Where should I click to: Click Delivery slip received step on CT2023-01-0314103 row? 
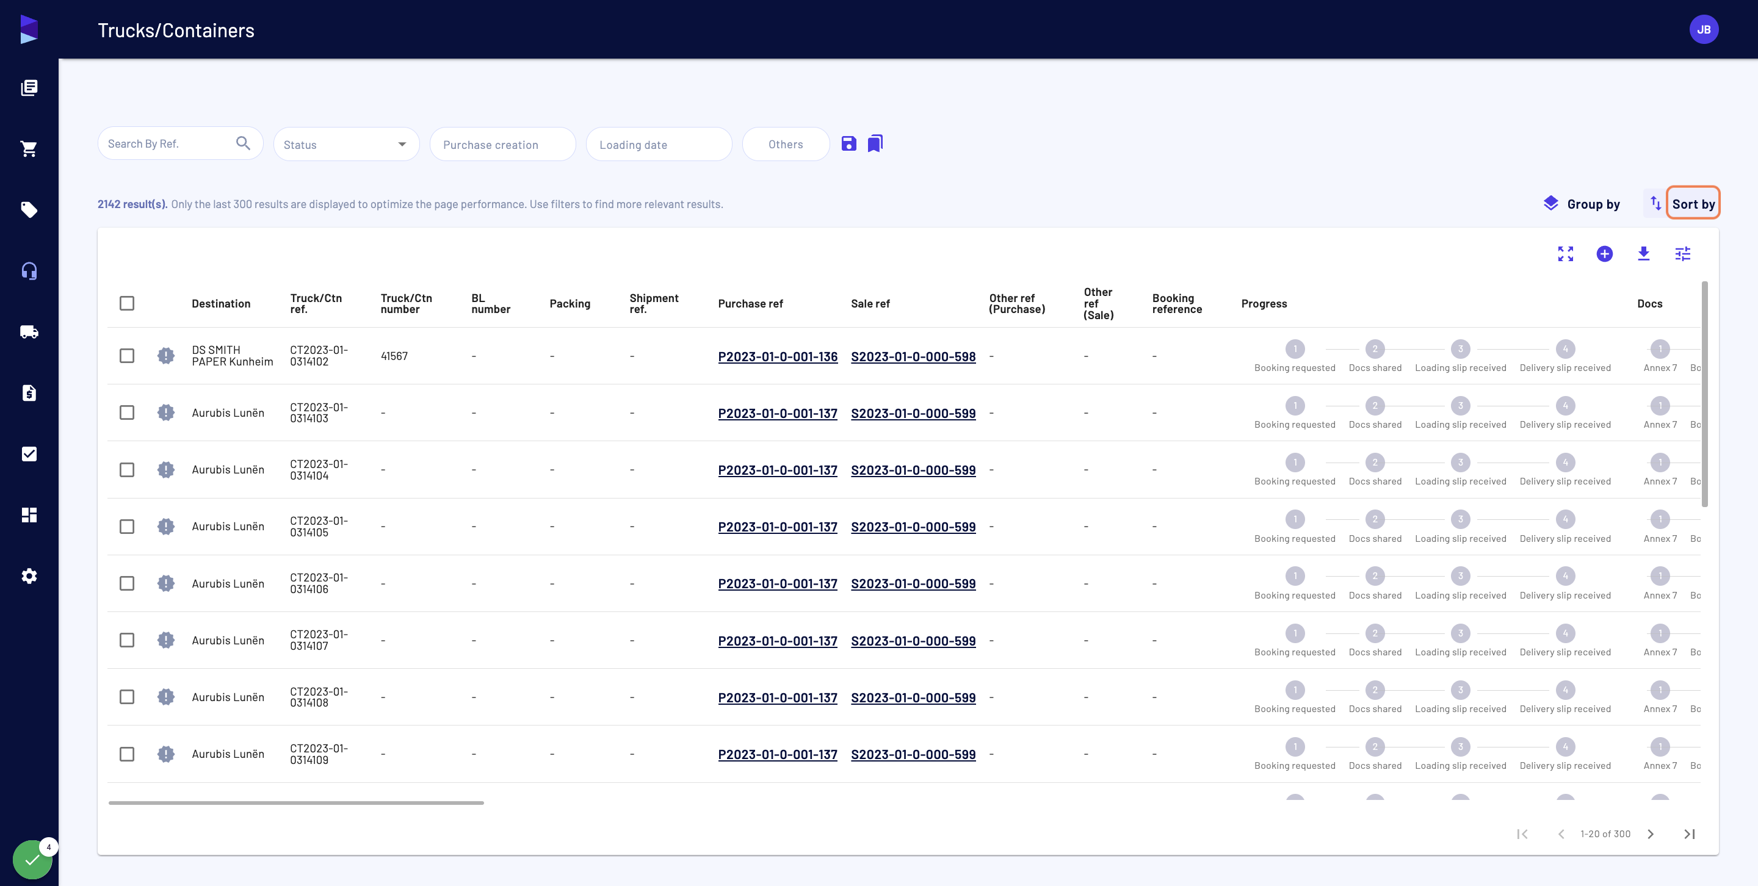click(x=1565, y=413)
